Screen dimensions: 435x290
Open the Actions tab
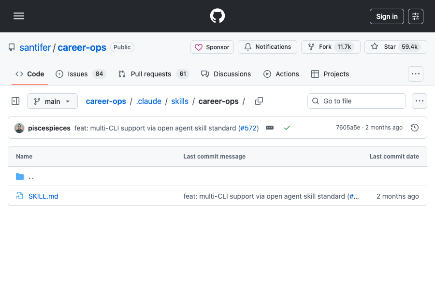(x=281, y=74)
